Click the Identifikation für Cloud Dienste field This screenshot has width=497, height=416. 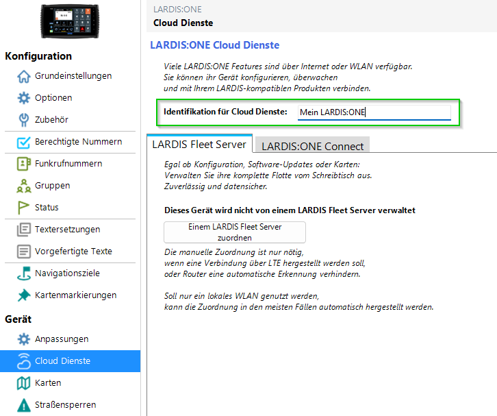point(374,112)
